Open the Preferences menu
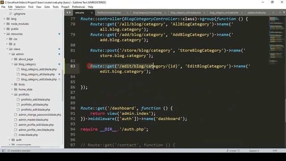 [79, 7]
